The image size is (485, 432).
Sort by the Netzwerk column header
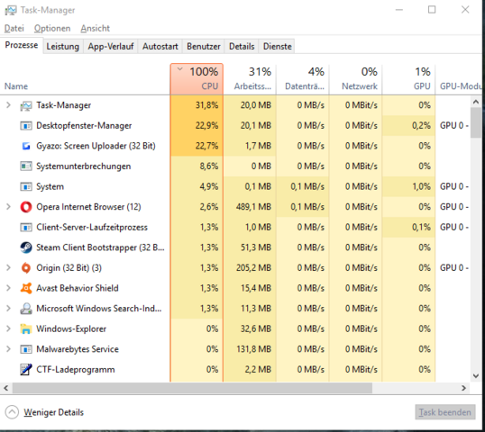356,79
